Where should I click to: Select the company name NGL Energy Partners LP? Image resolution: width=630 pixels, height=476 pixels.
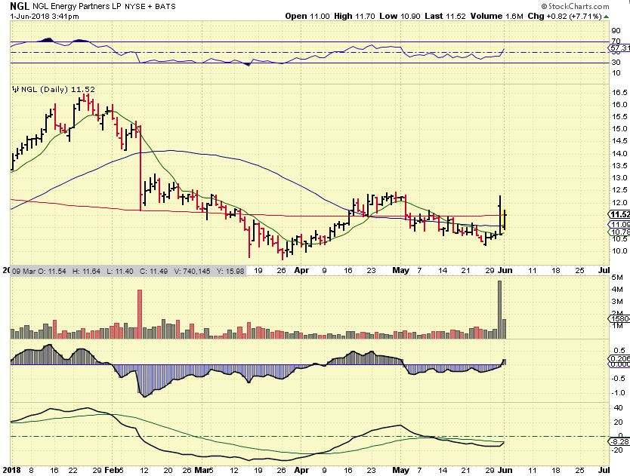pos(77,7)
